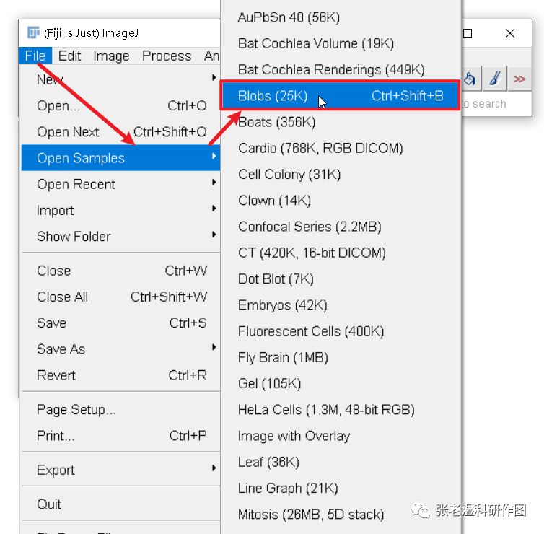Click the Fiji ImageJ title bar icon
This screenshot has height=534, width=544.
pos(33,33)
